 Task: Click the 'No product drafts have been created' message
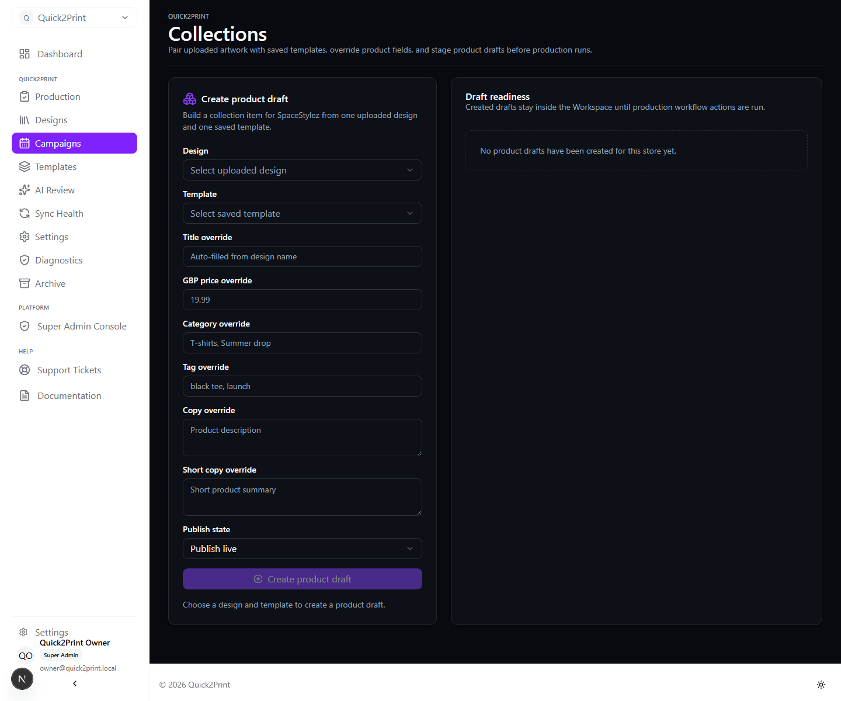click(578, 151)
